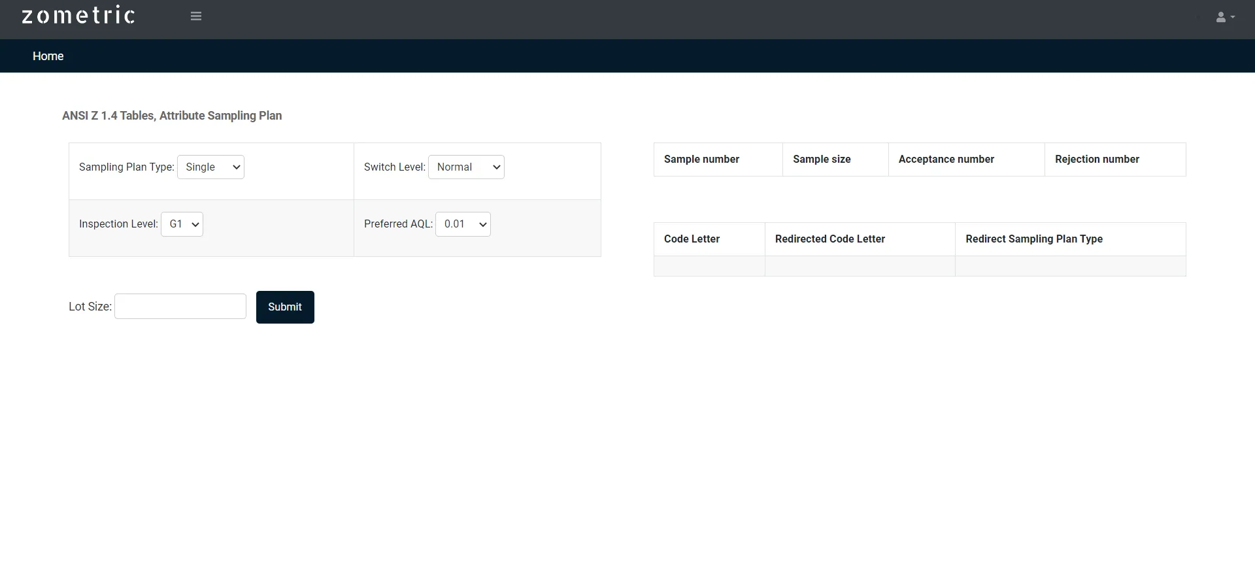Click the Switch Level label
1255x572 pixels.
[395, 167]
